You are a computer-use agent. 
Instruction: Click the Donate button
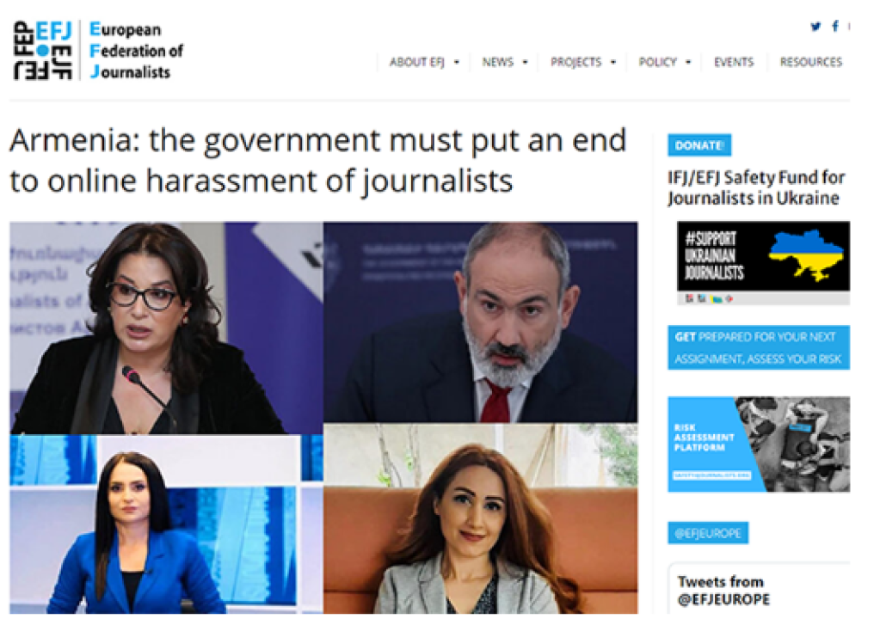[x=699, y=145]
